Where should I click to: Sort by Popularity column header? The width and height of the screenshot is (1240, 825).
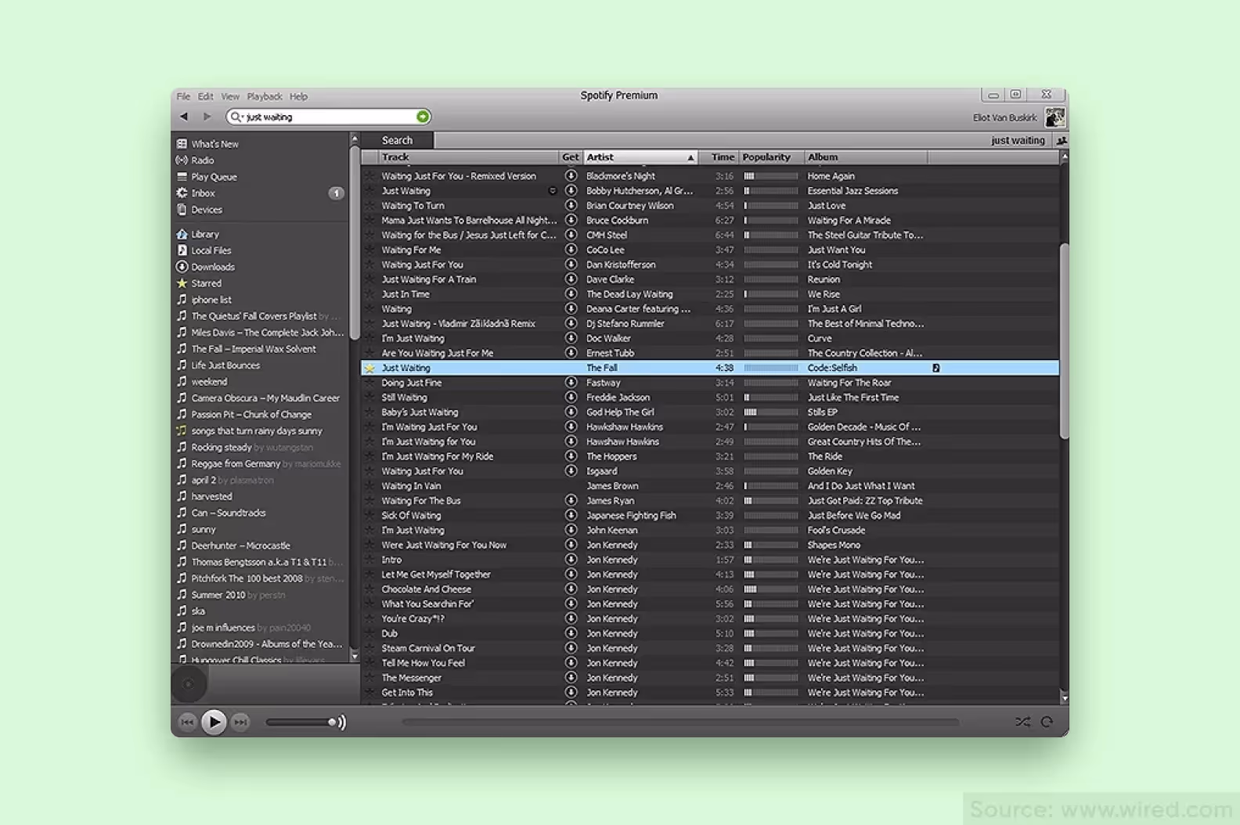[x=772, y=157]
